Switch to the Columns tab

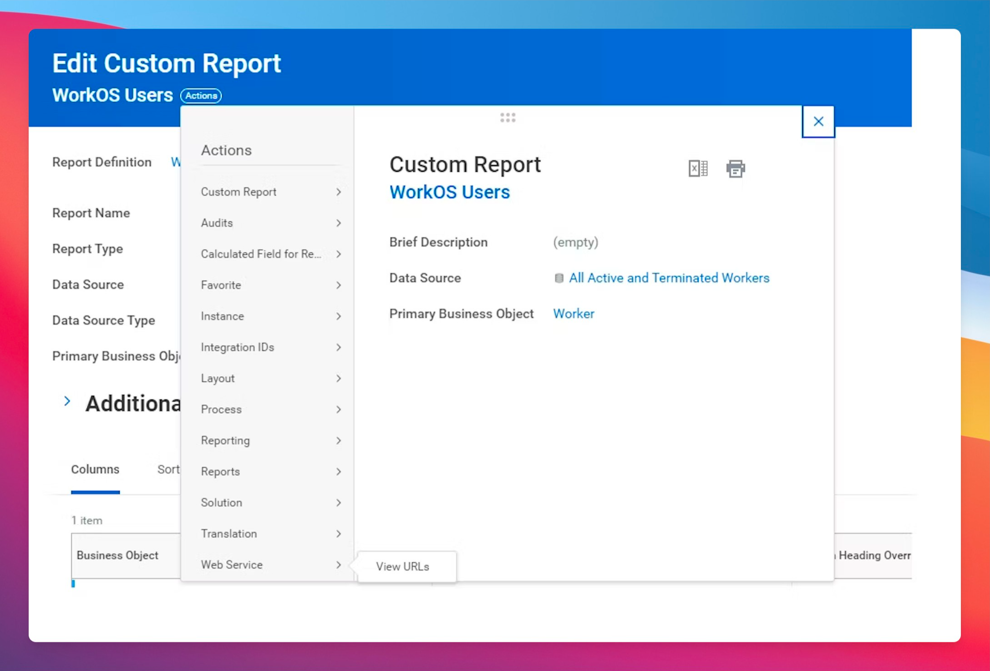(95, 469)
